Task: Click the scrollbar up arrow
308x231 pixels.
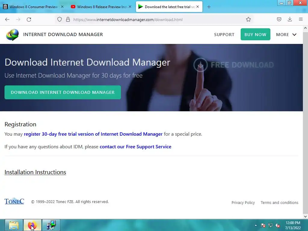Action: click(x=305, y=28)
